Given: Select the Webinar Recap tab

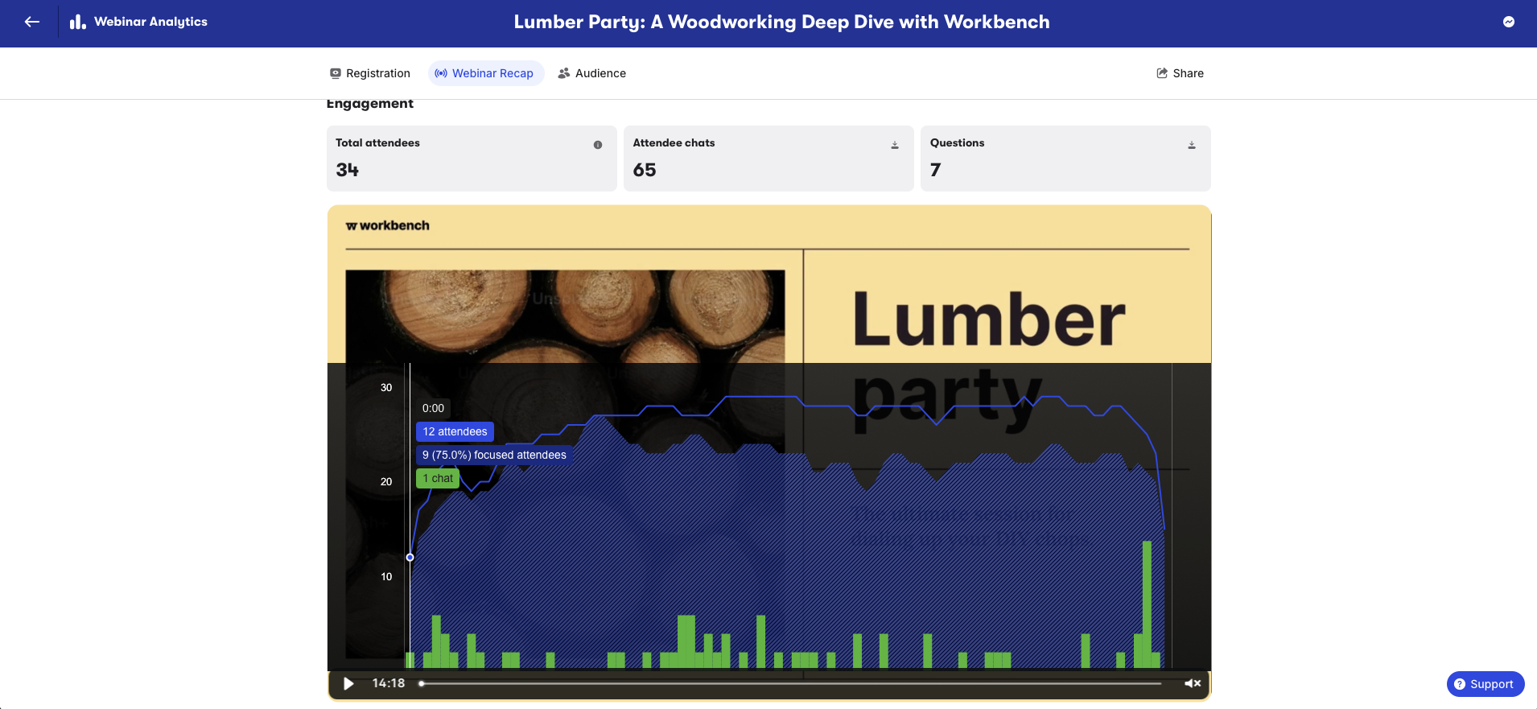Looking at the screenshot, I should (484, 73).
